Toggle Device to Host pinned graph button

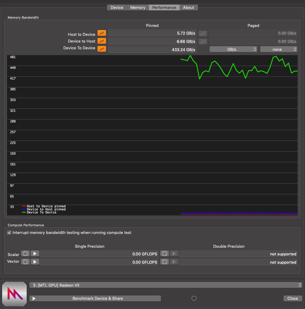tap(101, 41)
